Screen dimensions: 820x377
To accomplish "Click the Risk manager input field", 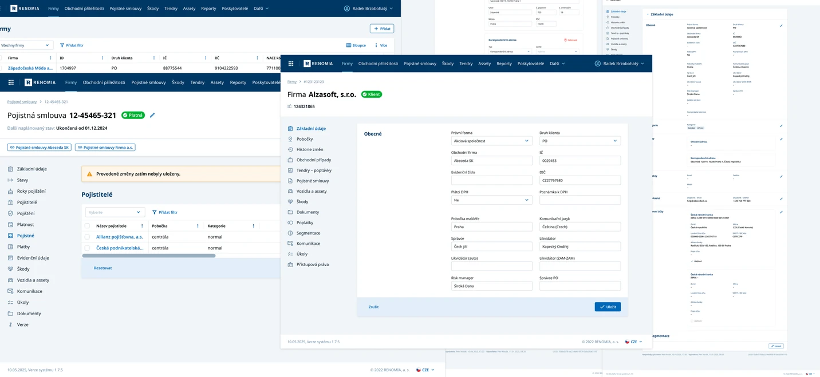I will pos(491,286).
